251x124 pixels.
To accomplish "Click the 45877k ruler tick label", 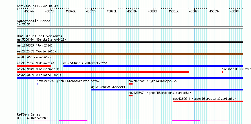I will [91, 11].
